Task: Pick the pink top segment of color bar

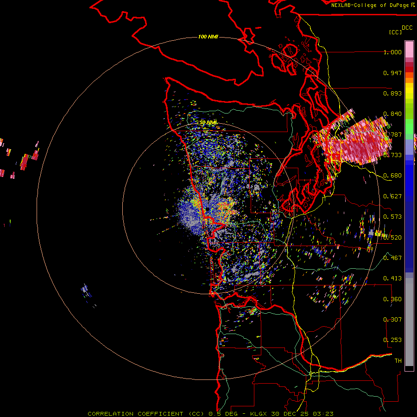Action: click(x=409, y=50)
